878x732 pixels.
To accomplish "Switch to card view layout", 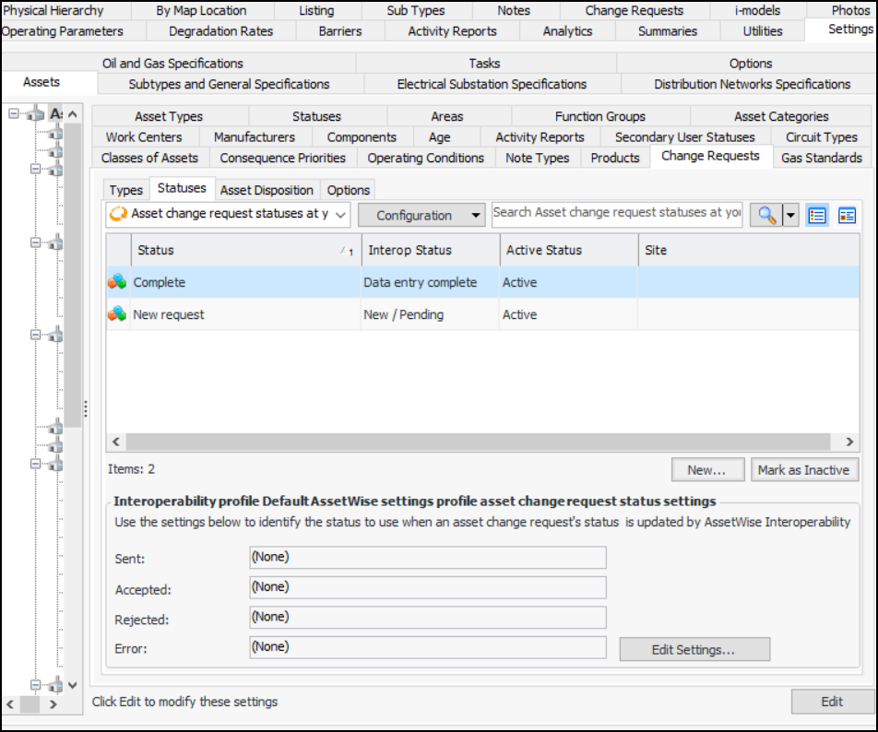I will (847, 215).
